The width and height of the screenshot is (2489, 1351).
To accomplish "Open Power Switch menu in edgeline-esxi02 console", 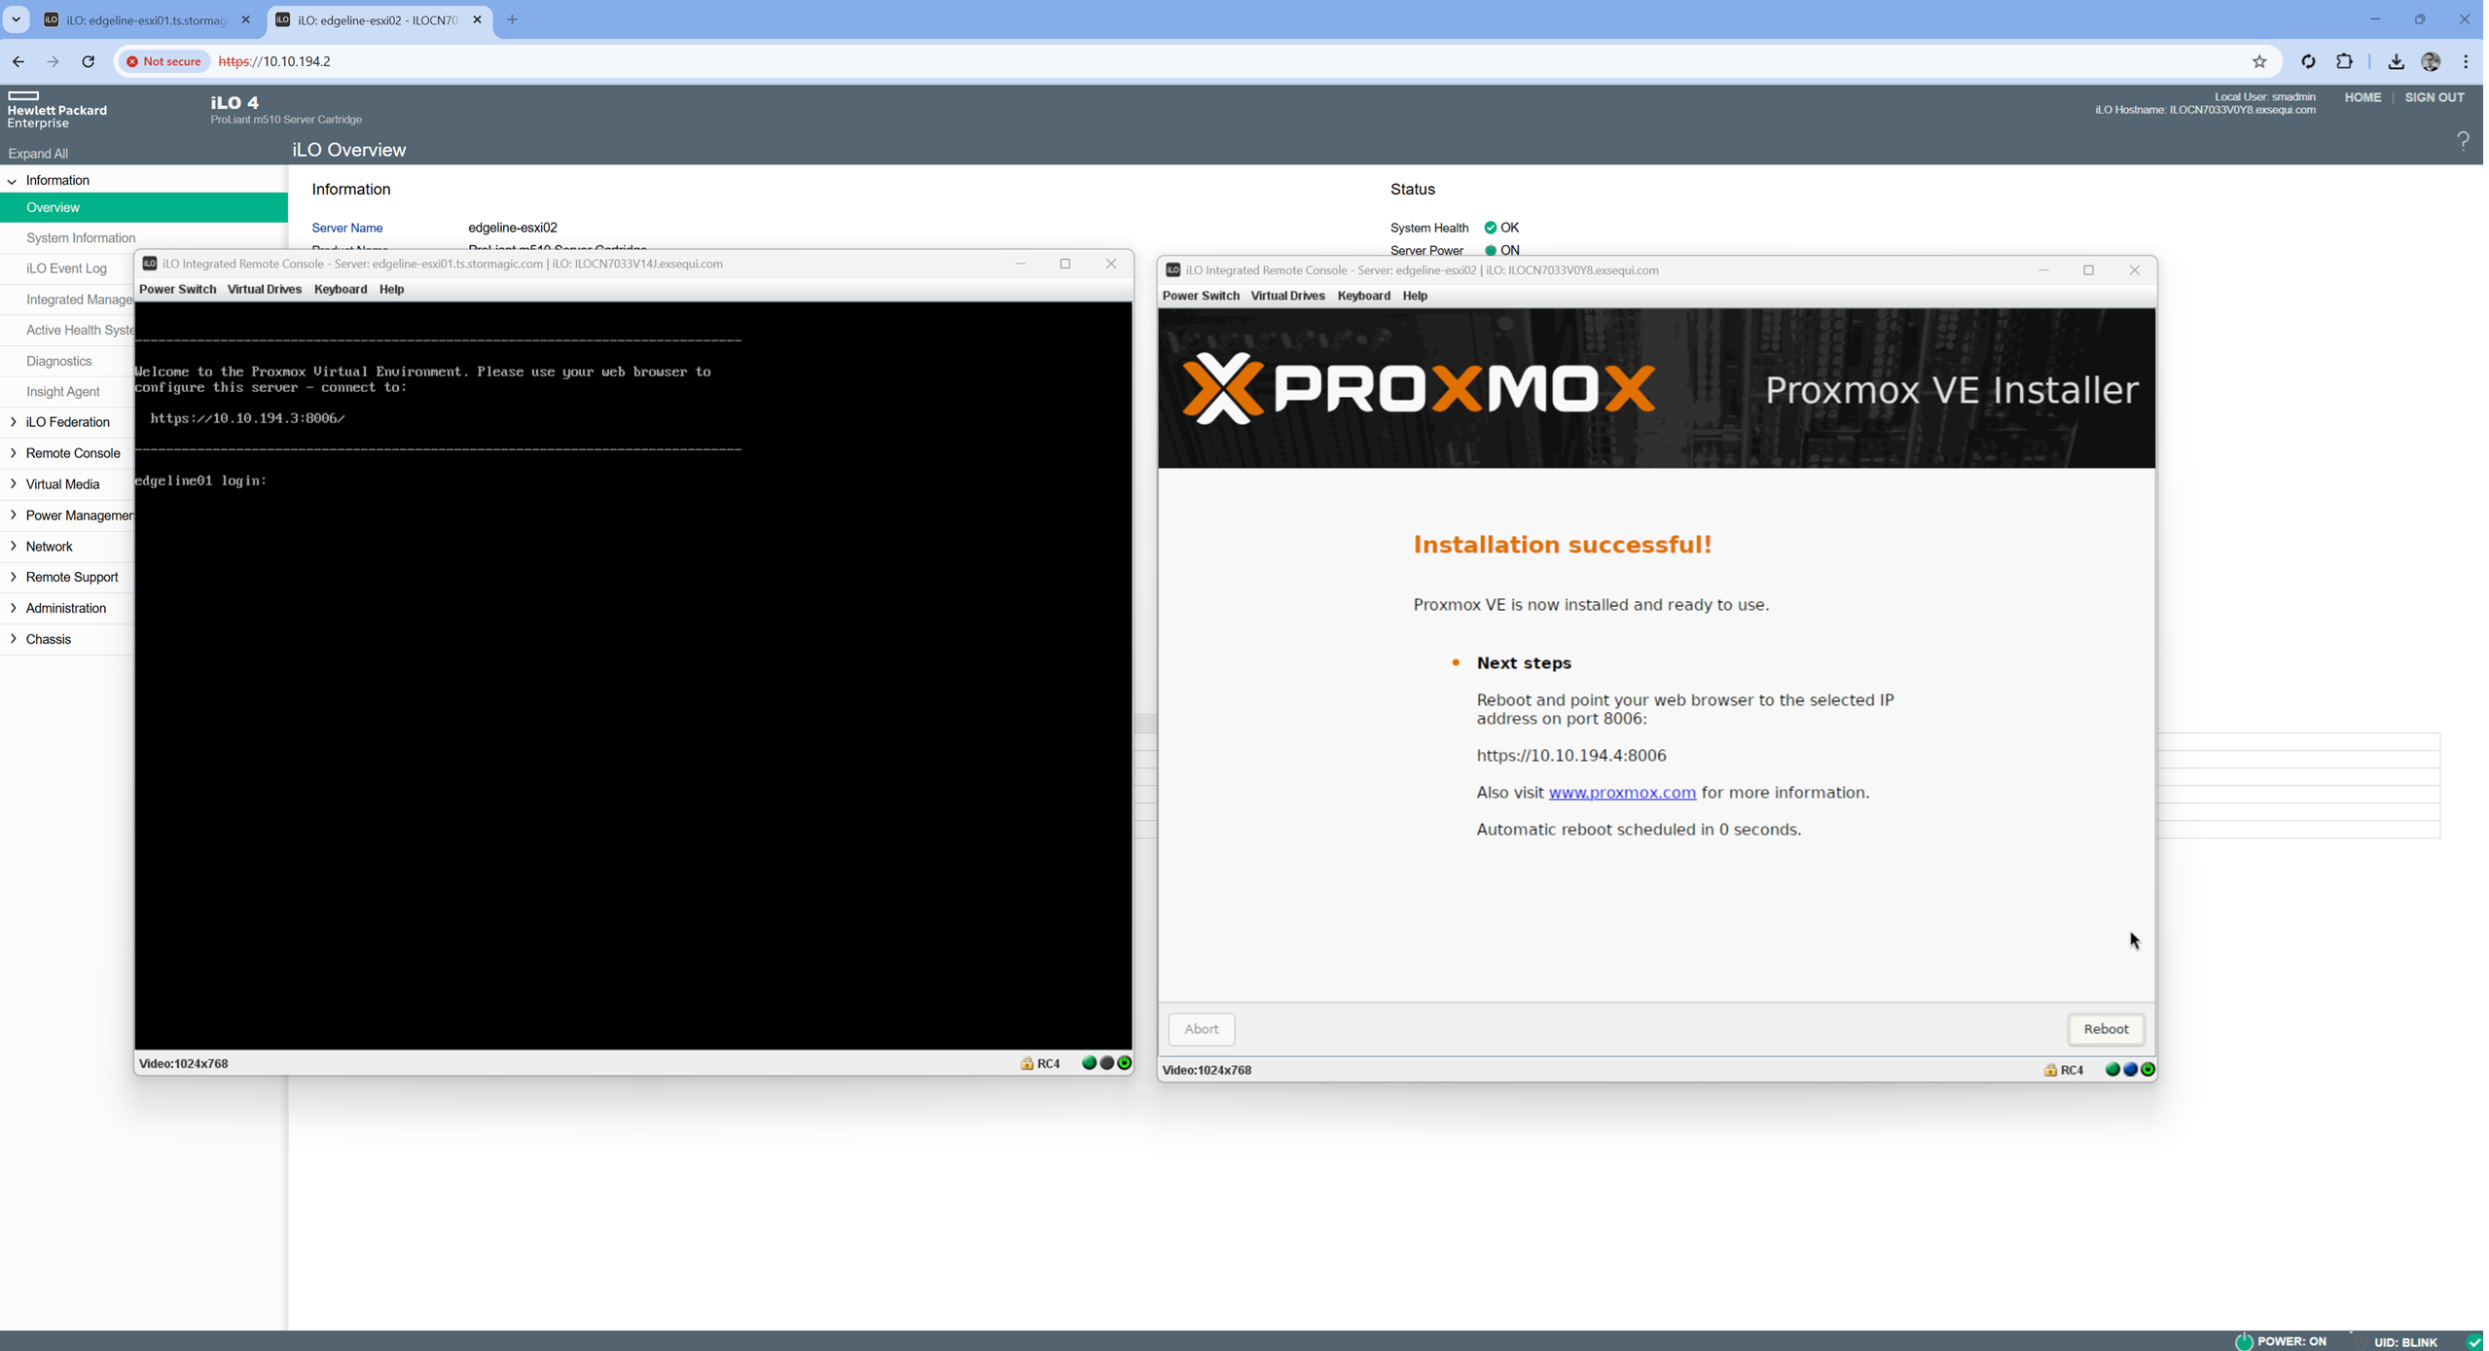I will tap(1201, 296).
